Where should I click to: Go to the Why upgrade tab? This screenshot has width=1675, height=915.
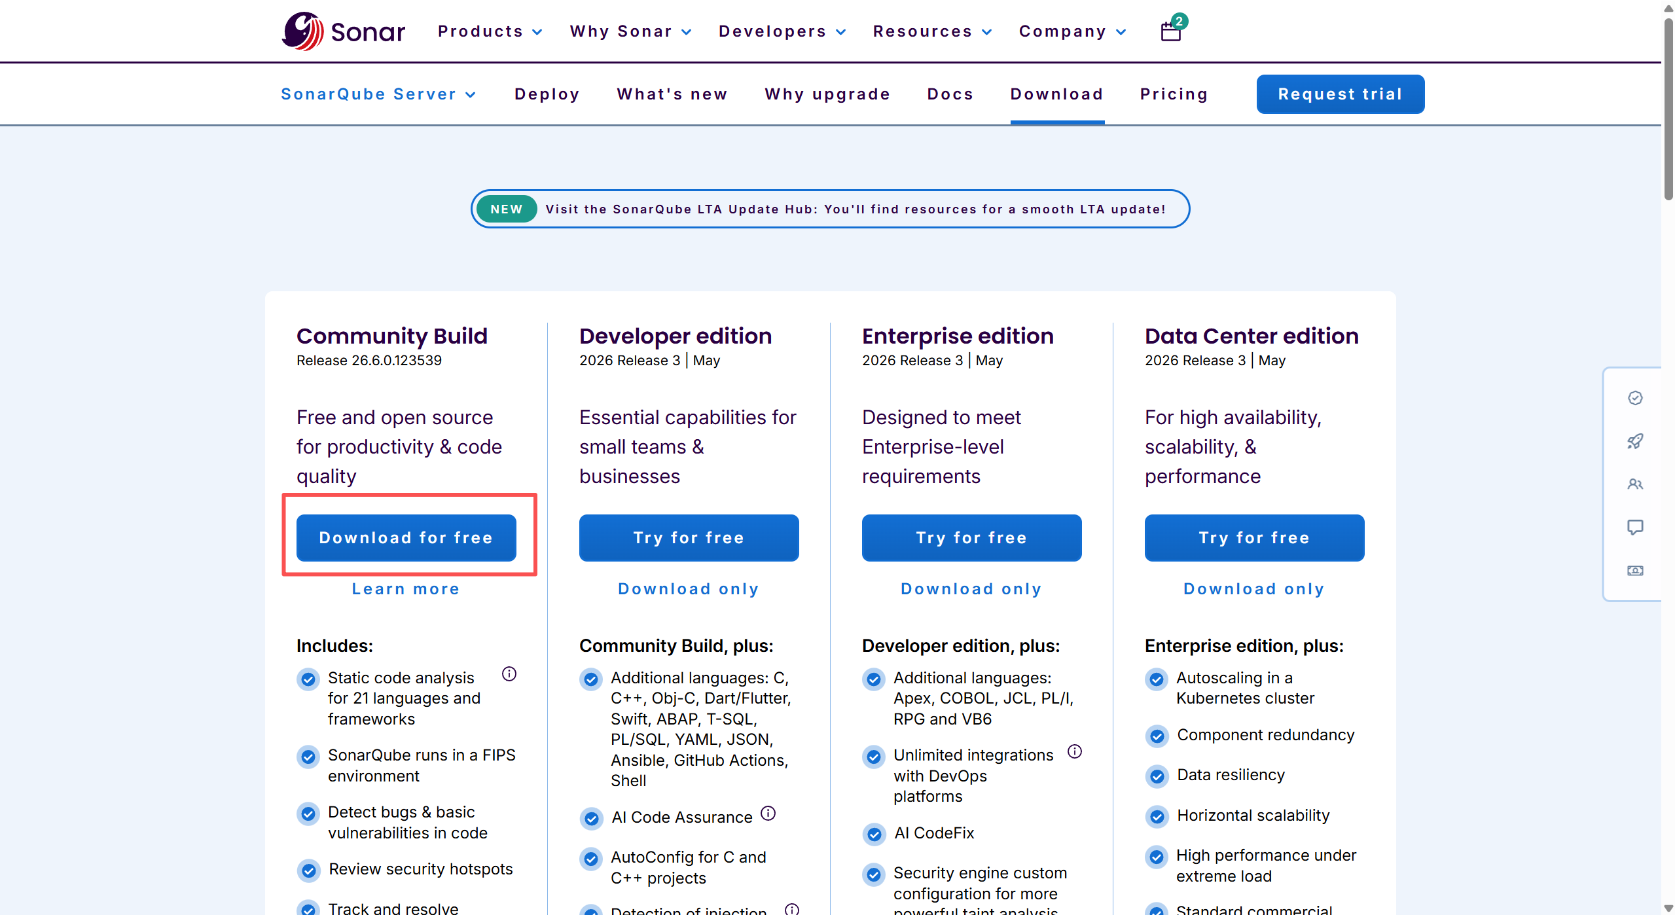[x=827, y=94]
